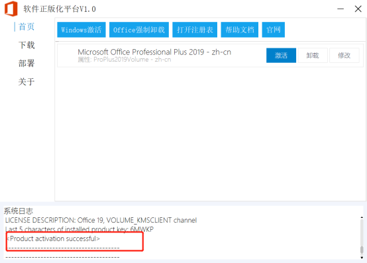Activate Office 2019 with 激活 button
The image size is (367, 263).
click(x=281, y=56)
